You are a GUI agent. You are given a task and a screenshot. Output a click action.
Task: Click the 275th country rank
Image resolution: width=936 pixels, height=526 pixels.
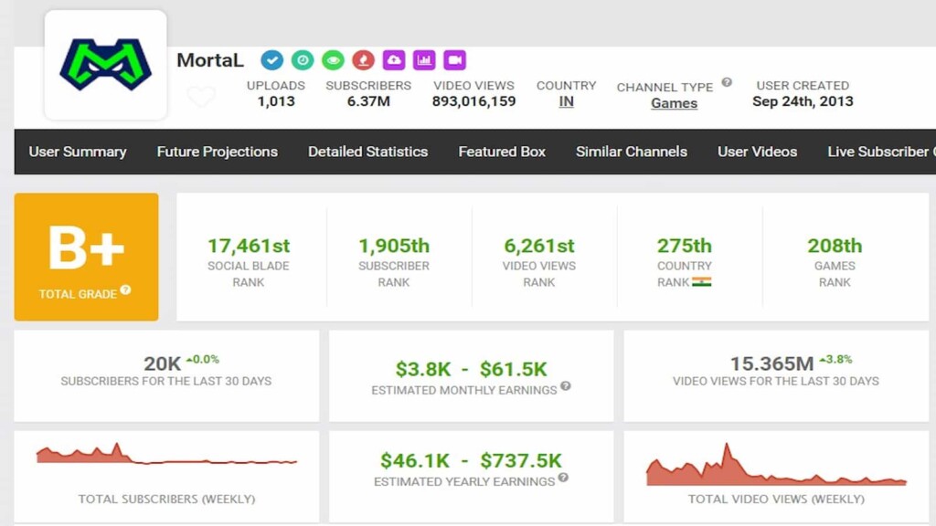click(x=684, y=246)
